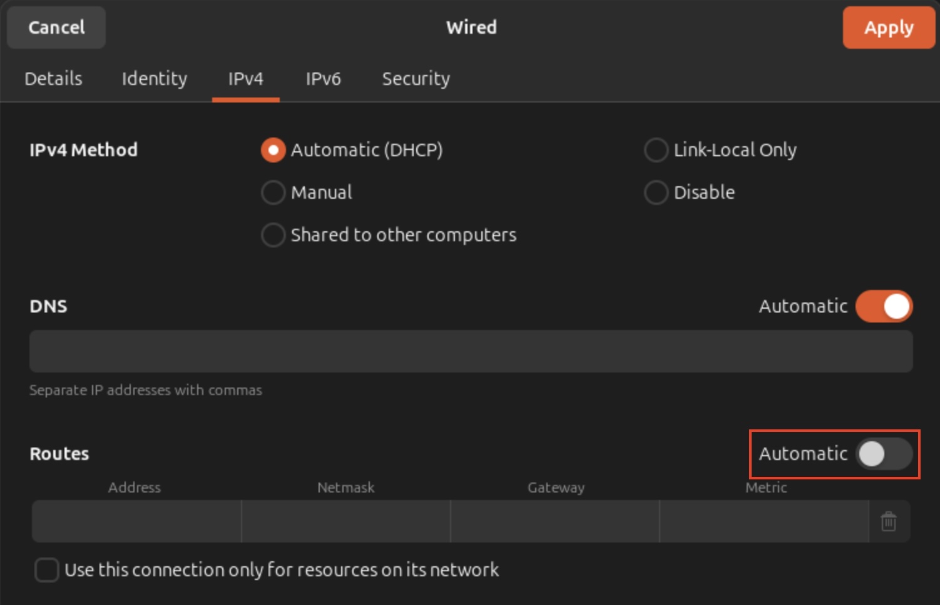Delete the route row with trash icon
Image resolution: width=940 pixels, height=605 pixels.
click(x=889, y=521)
